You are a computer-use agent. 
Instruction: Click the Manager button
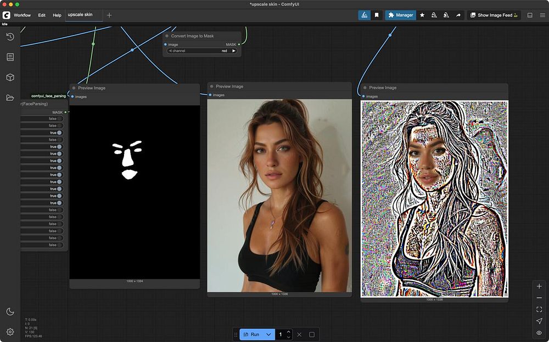(x=400, y=15)
